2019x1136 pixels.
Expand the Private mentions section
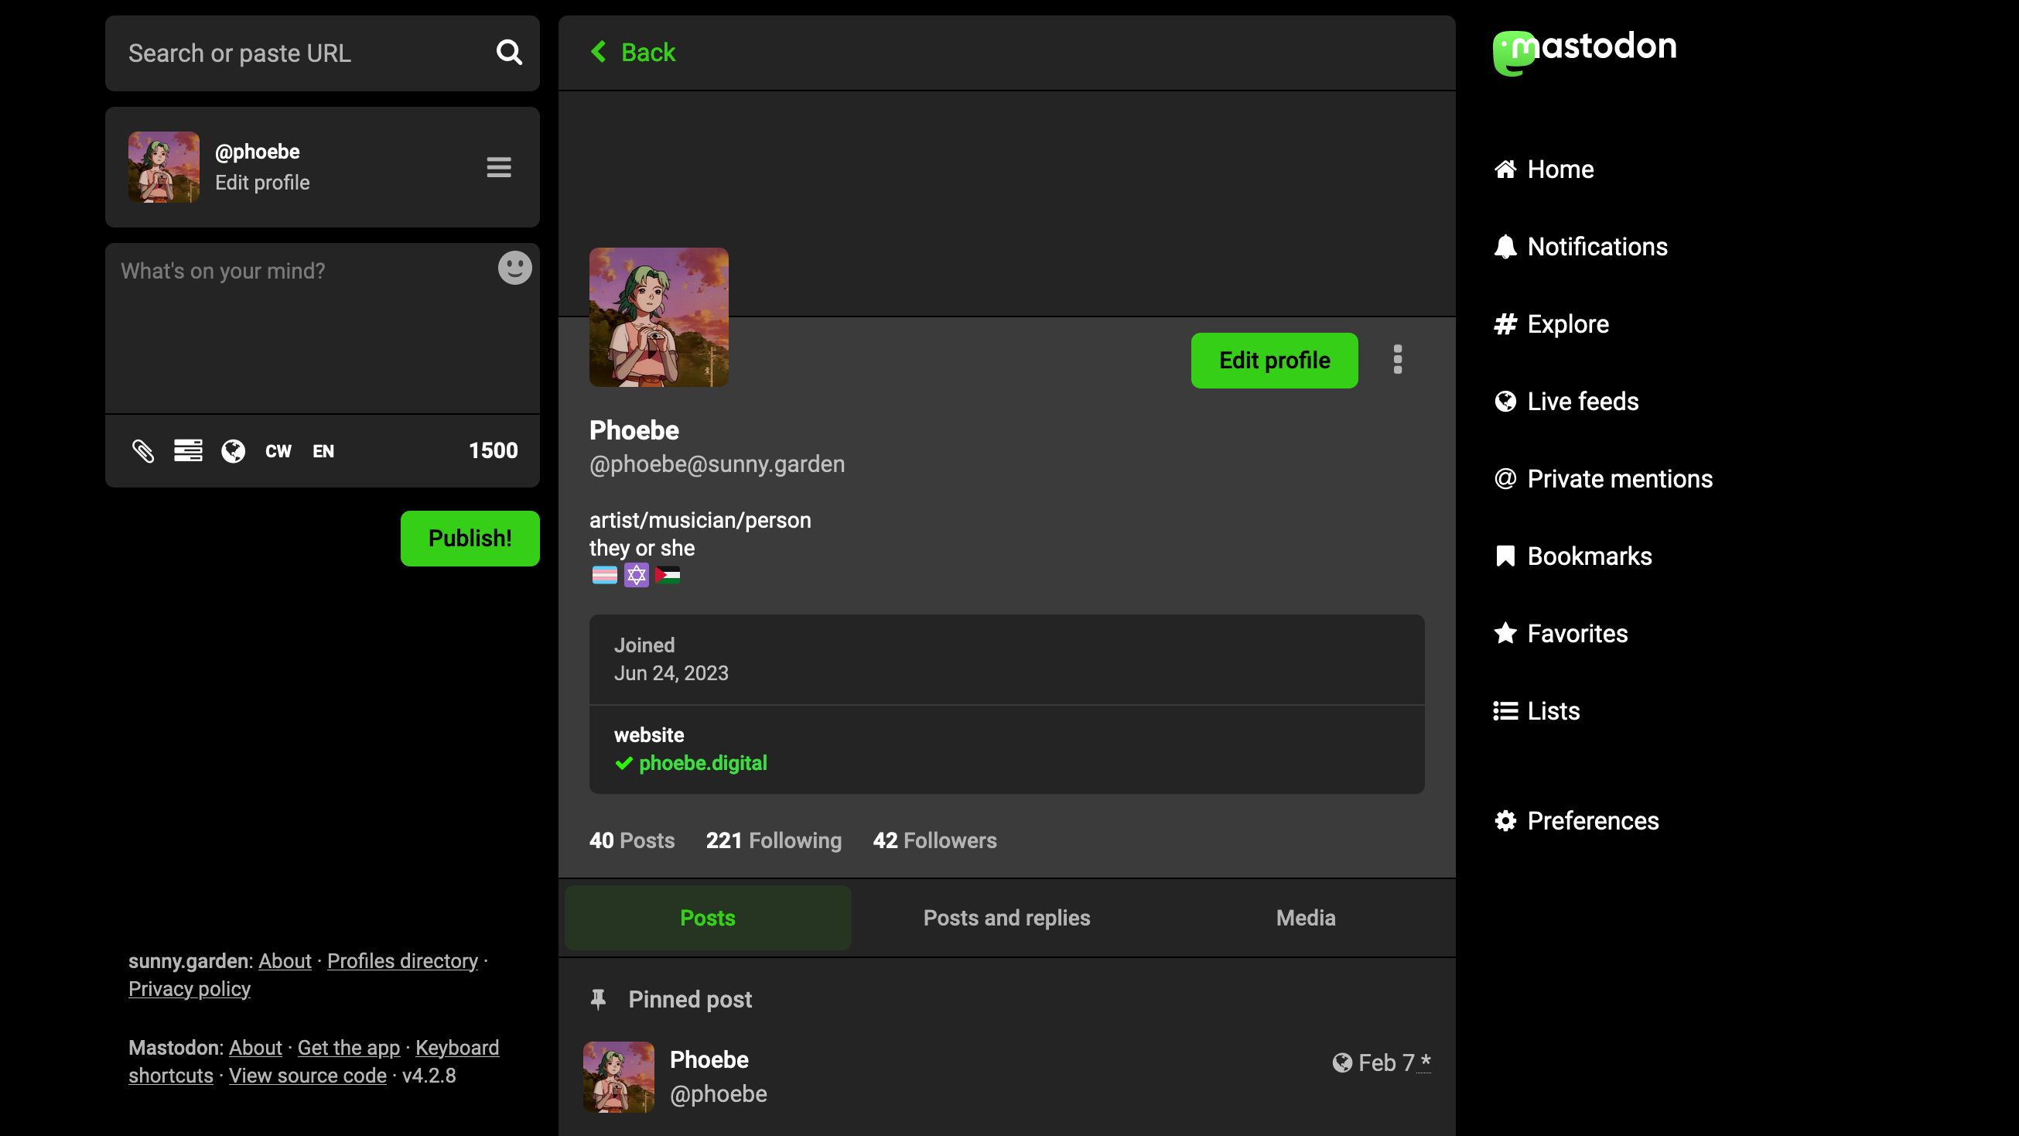pyautogui.click(x=1620, y=478)
